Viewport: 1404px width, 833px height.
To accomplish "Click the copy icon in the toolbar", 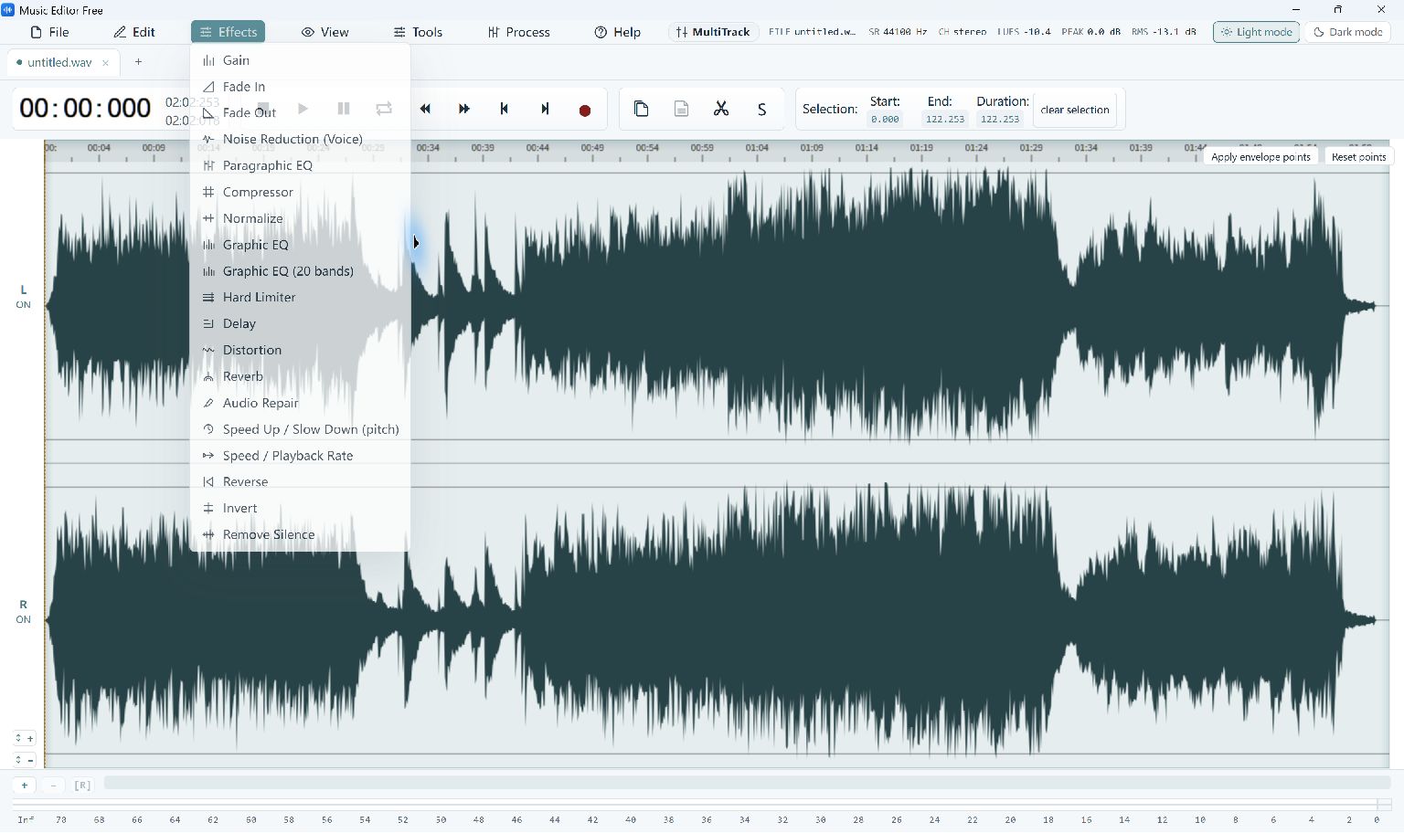I will click(642, 109).
